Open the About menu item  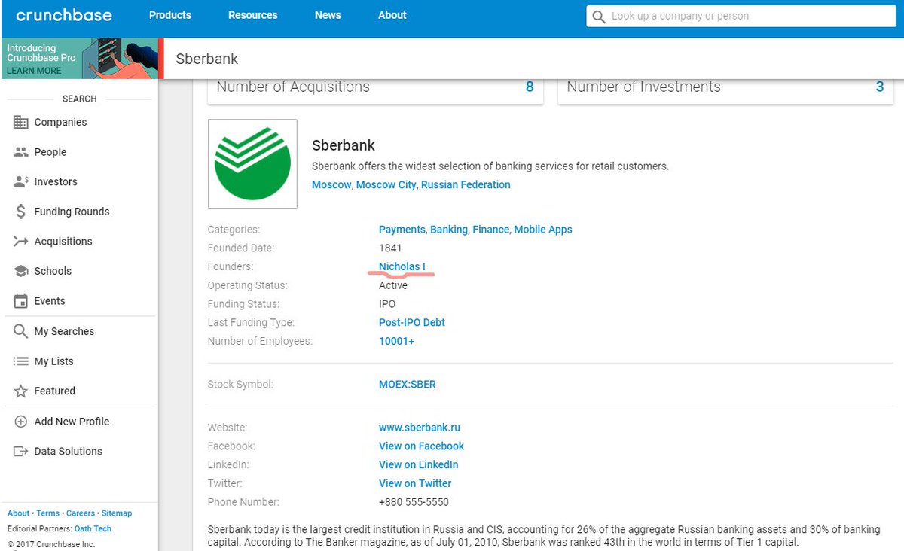click(x=392, y=15)
